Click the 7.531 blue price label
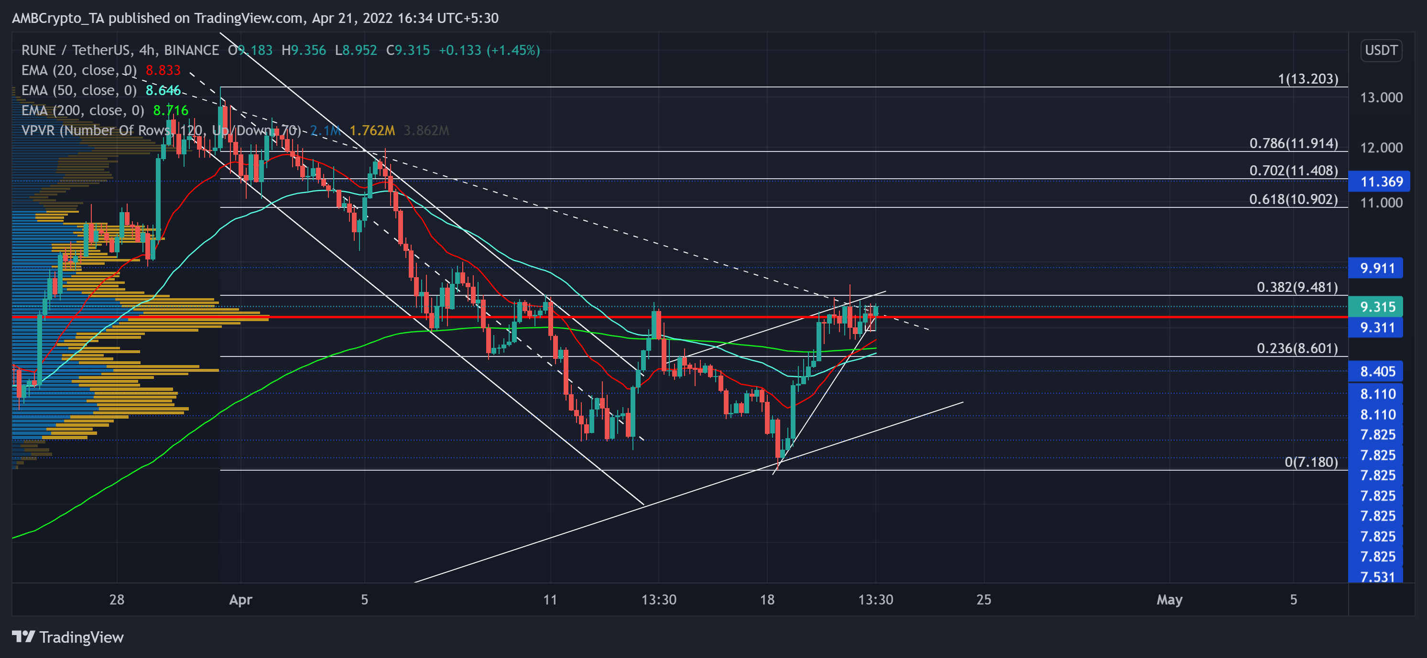 [x=1375, y=576]
